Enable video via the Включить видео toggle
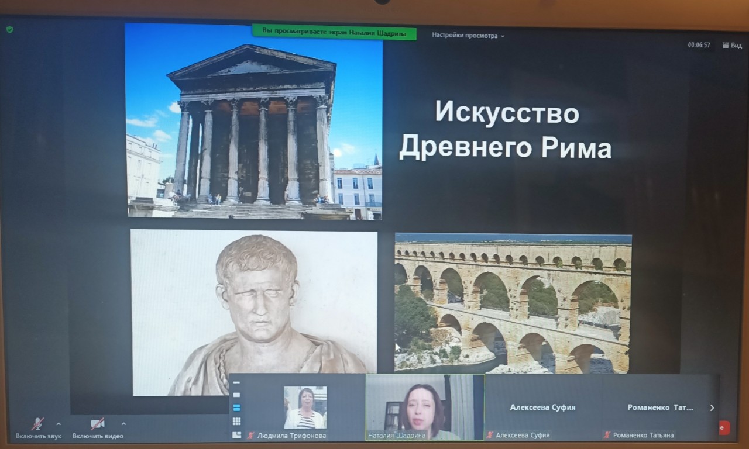Screen dimensions: 749x449 (98, 435)
